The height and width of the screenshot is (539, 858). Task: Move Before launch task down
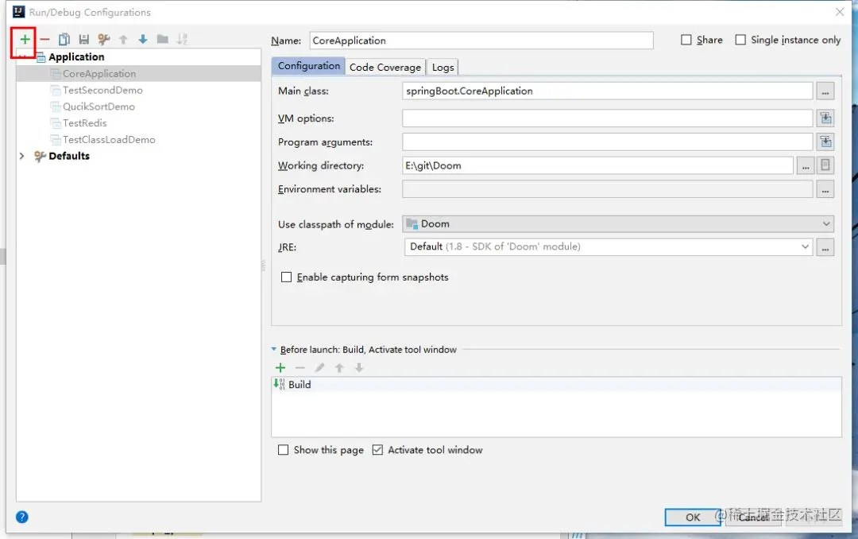(x=359, y=367)
